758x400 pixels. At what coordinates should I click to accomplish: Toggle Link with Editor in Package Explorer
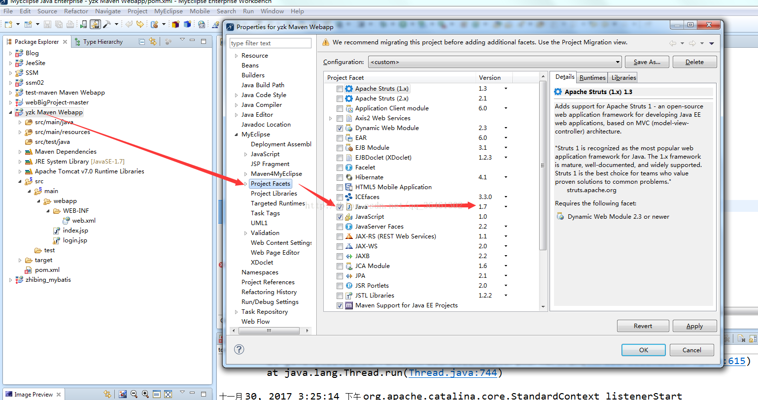click(x=153, y=41)
